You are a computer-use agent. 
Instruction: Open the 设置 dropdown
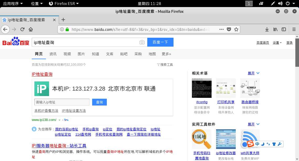277,43
